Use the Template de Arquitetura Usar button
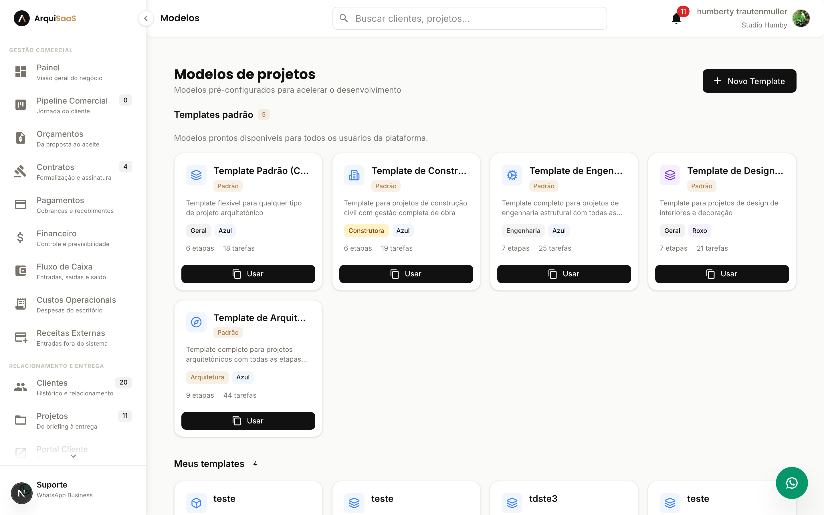Viewport: 824px width, 515px height. tap(248, 421)
